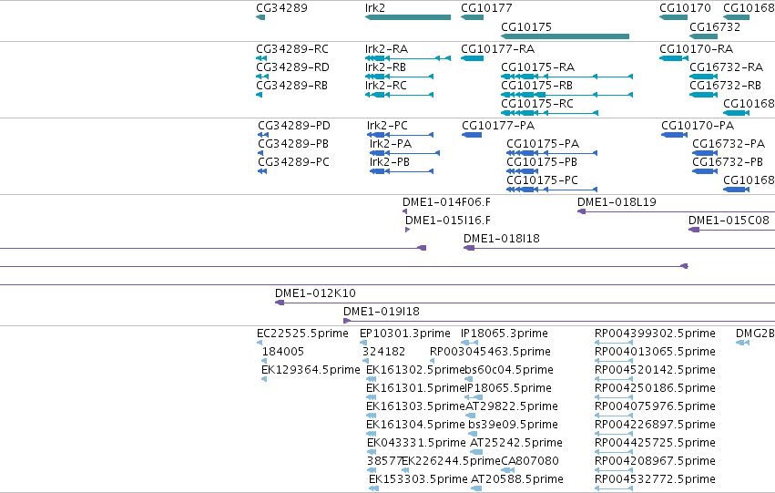Click EST RP004399302.5prime
The width and height of the screenshot is (775, 493).
[x=655, y=334]
